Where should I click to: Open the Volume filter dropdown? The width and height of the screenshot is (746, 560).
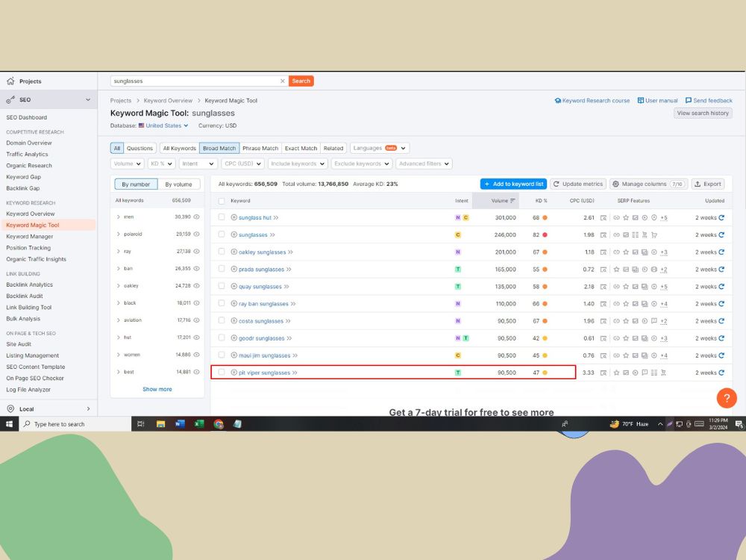pos(127,164)
